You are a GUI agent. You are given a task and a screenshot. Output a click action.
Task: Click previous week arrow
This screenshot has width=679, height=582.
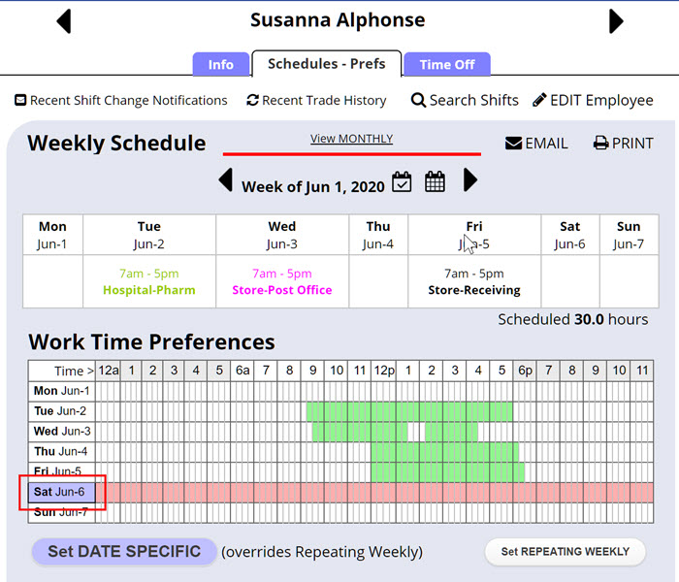(225, 180)
